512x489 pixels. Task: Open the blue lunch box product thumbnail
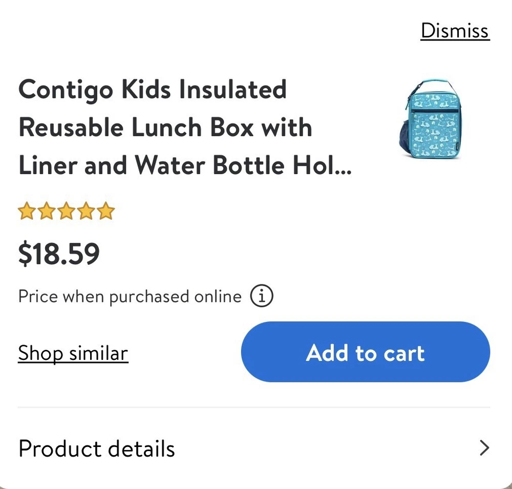429,122
